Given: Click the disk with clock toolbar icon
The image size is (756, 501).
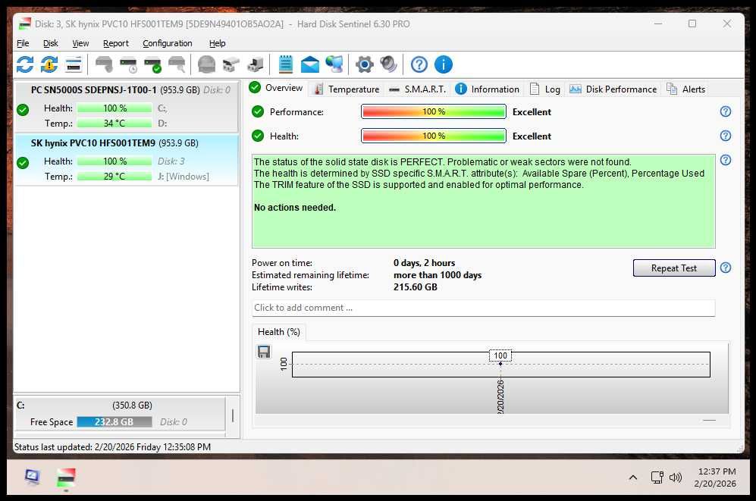Looking at the screenshot, I should [x=129, y=64].
